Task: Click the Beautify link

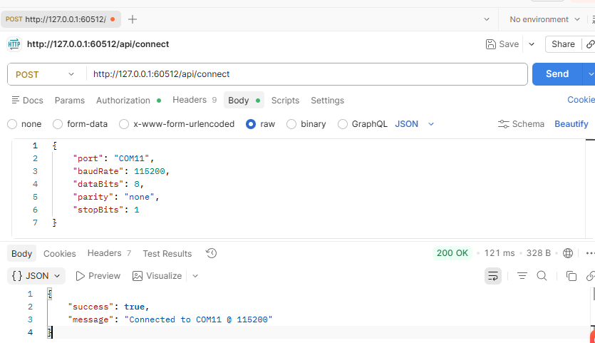Action: click(x=571, y=124)
